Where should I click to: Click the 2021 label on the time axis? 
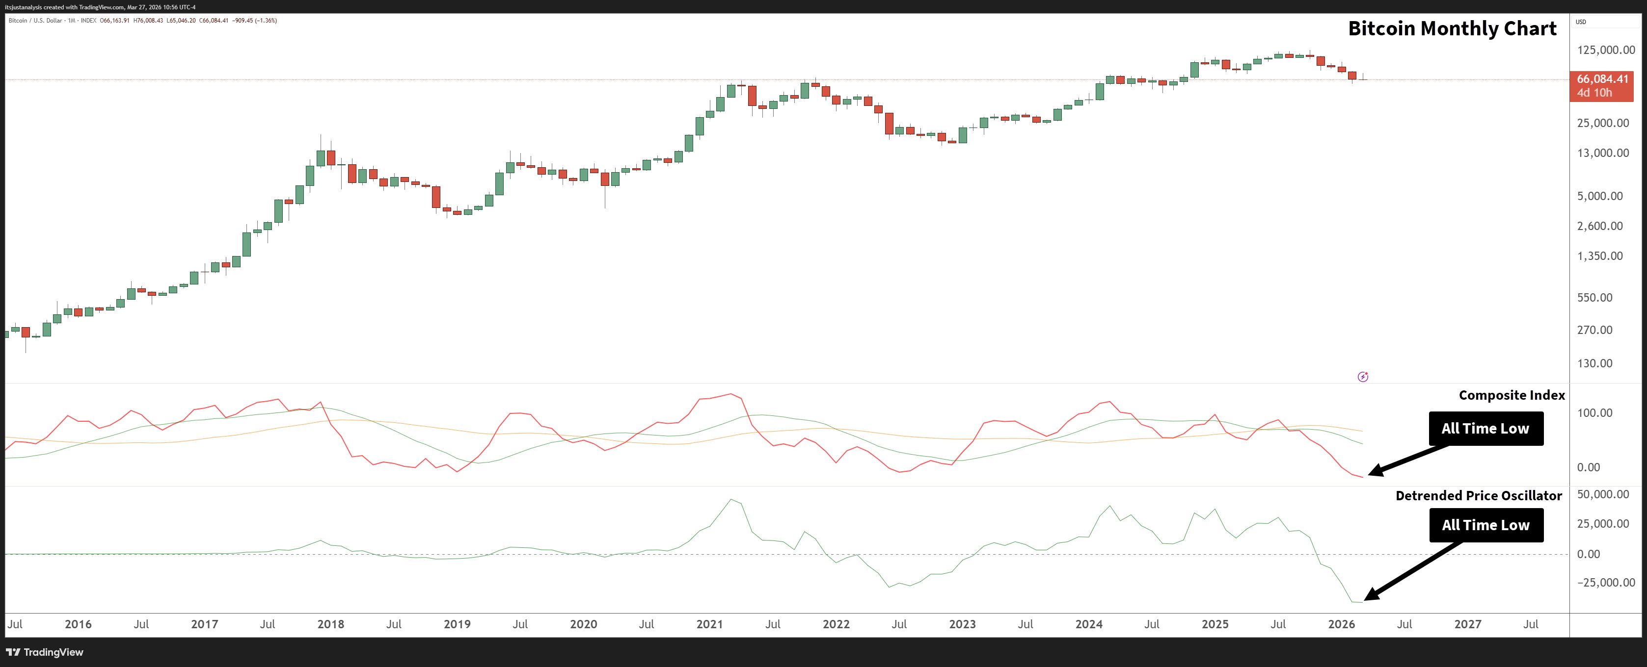pos(709,624)
